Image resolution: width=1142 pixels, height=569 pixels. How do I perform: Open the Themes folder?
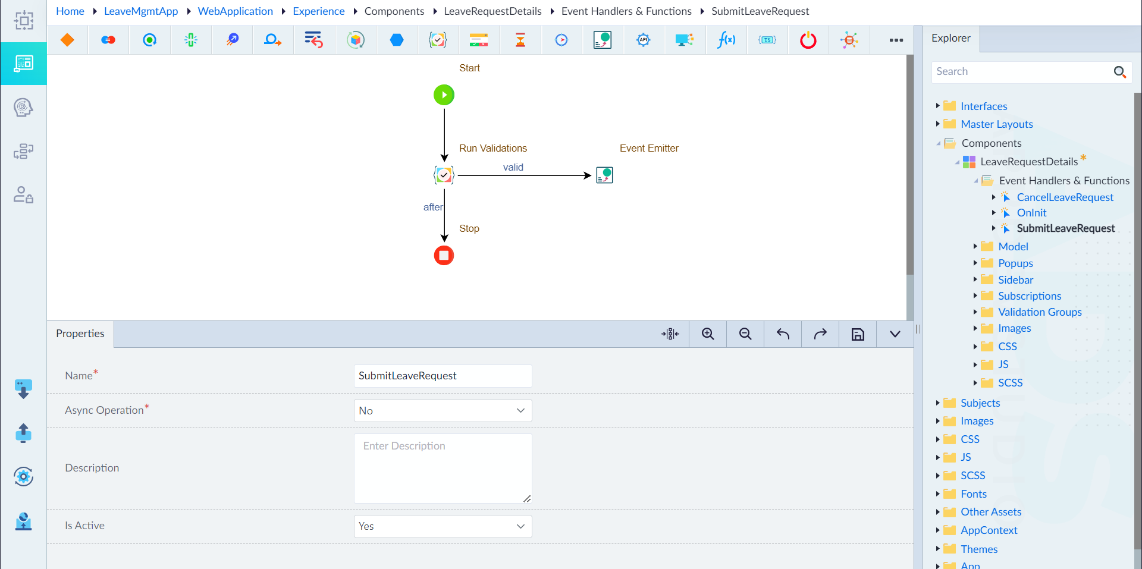pyautogui.click(x=979, y=549)
